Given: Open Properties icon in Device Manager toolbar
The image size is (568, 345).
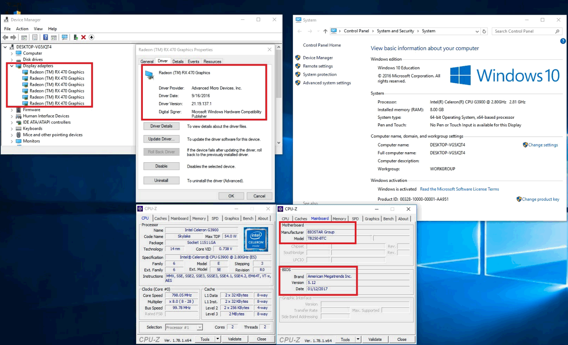Looking at the screenshot, I should pyautogui.click(x=35, y=37).
